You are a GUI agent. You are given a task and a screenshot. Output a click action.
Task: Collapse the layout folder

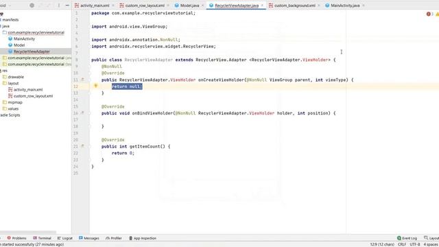[x=13, y=83]
